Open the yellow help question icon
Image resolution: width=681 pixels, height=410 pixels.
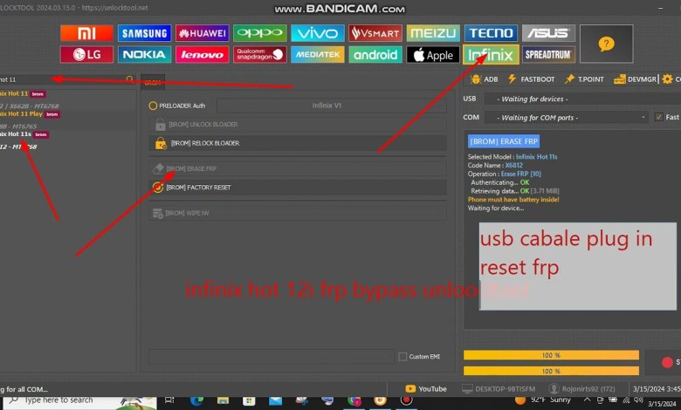point(606,44)
